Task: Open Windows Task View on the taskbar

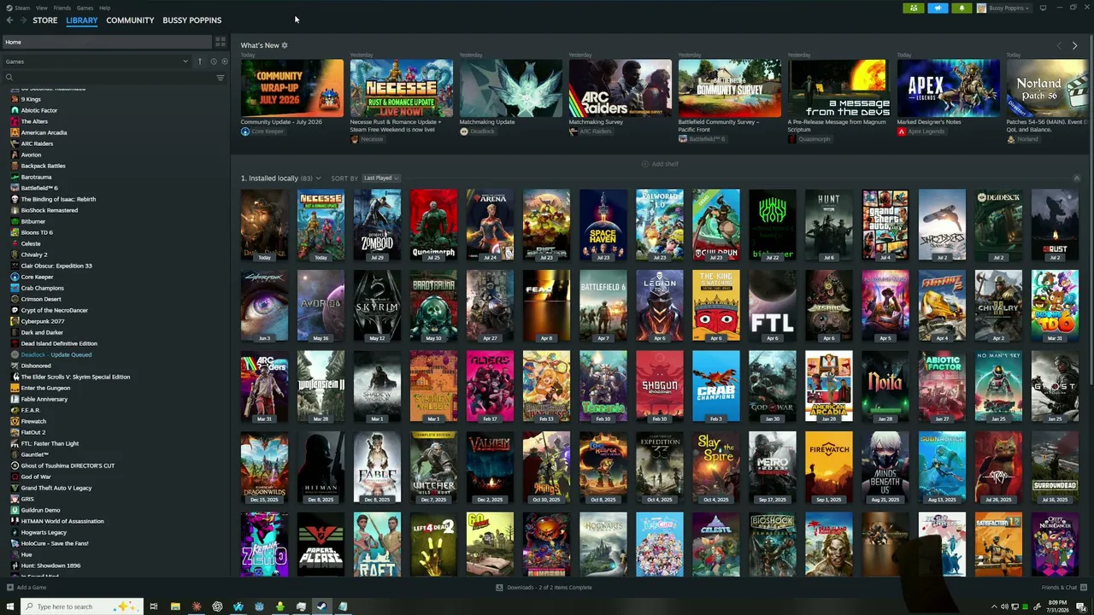Action: [x=154, y=606]
